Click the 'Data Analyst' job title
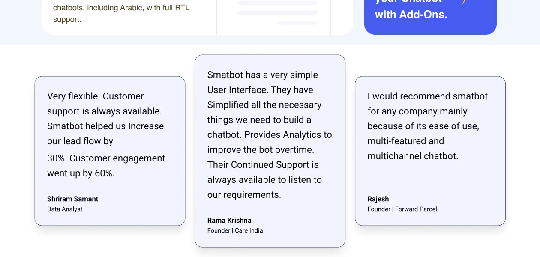 click(65, 209)
